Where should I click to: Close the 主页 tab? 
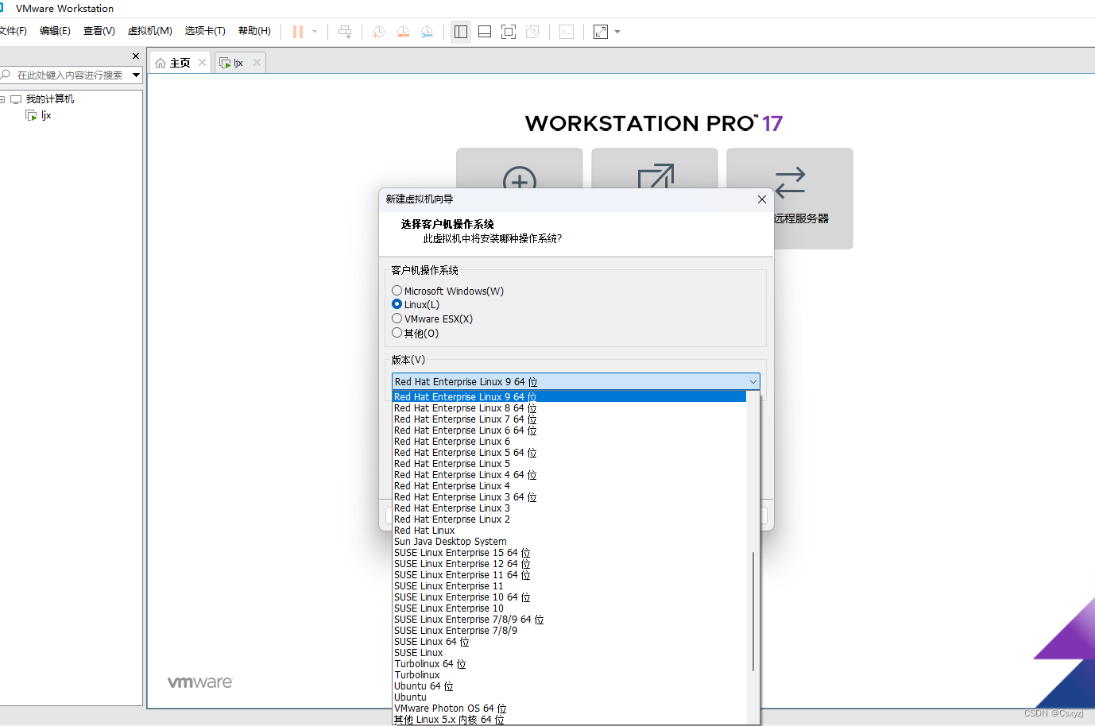203,62
